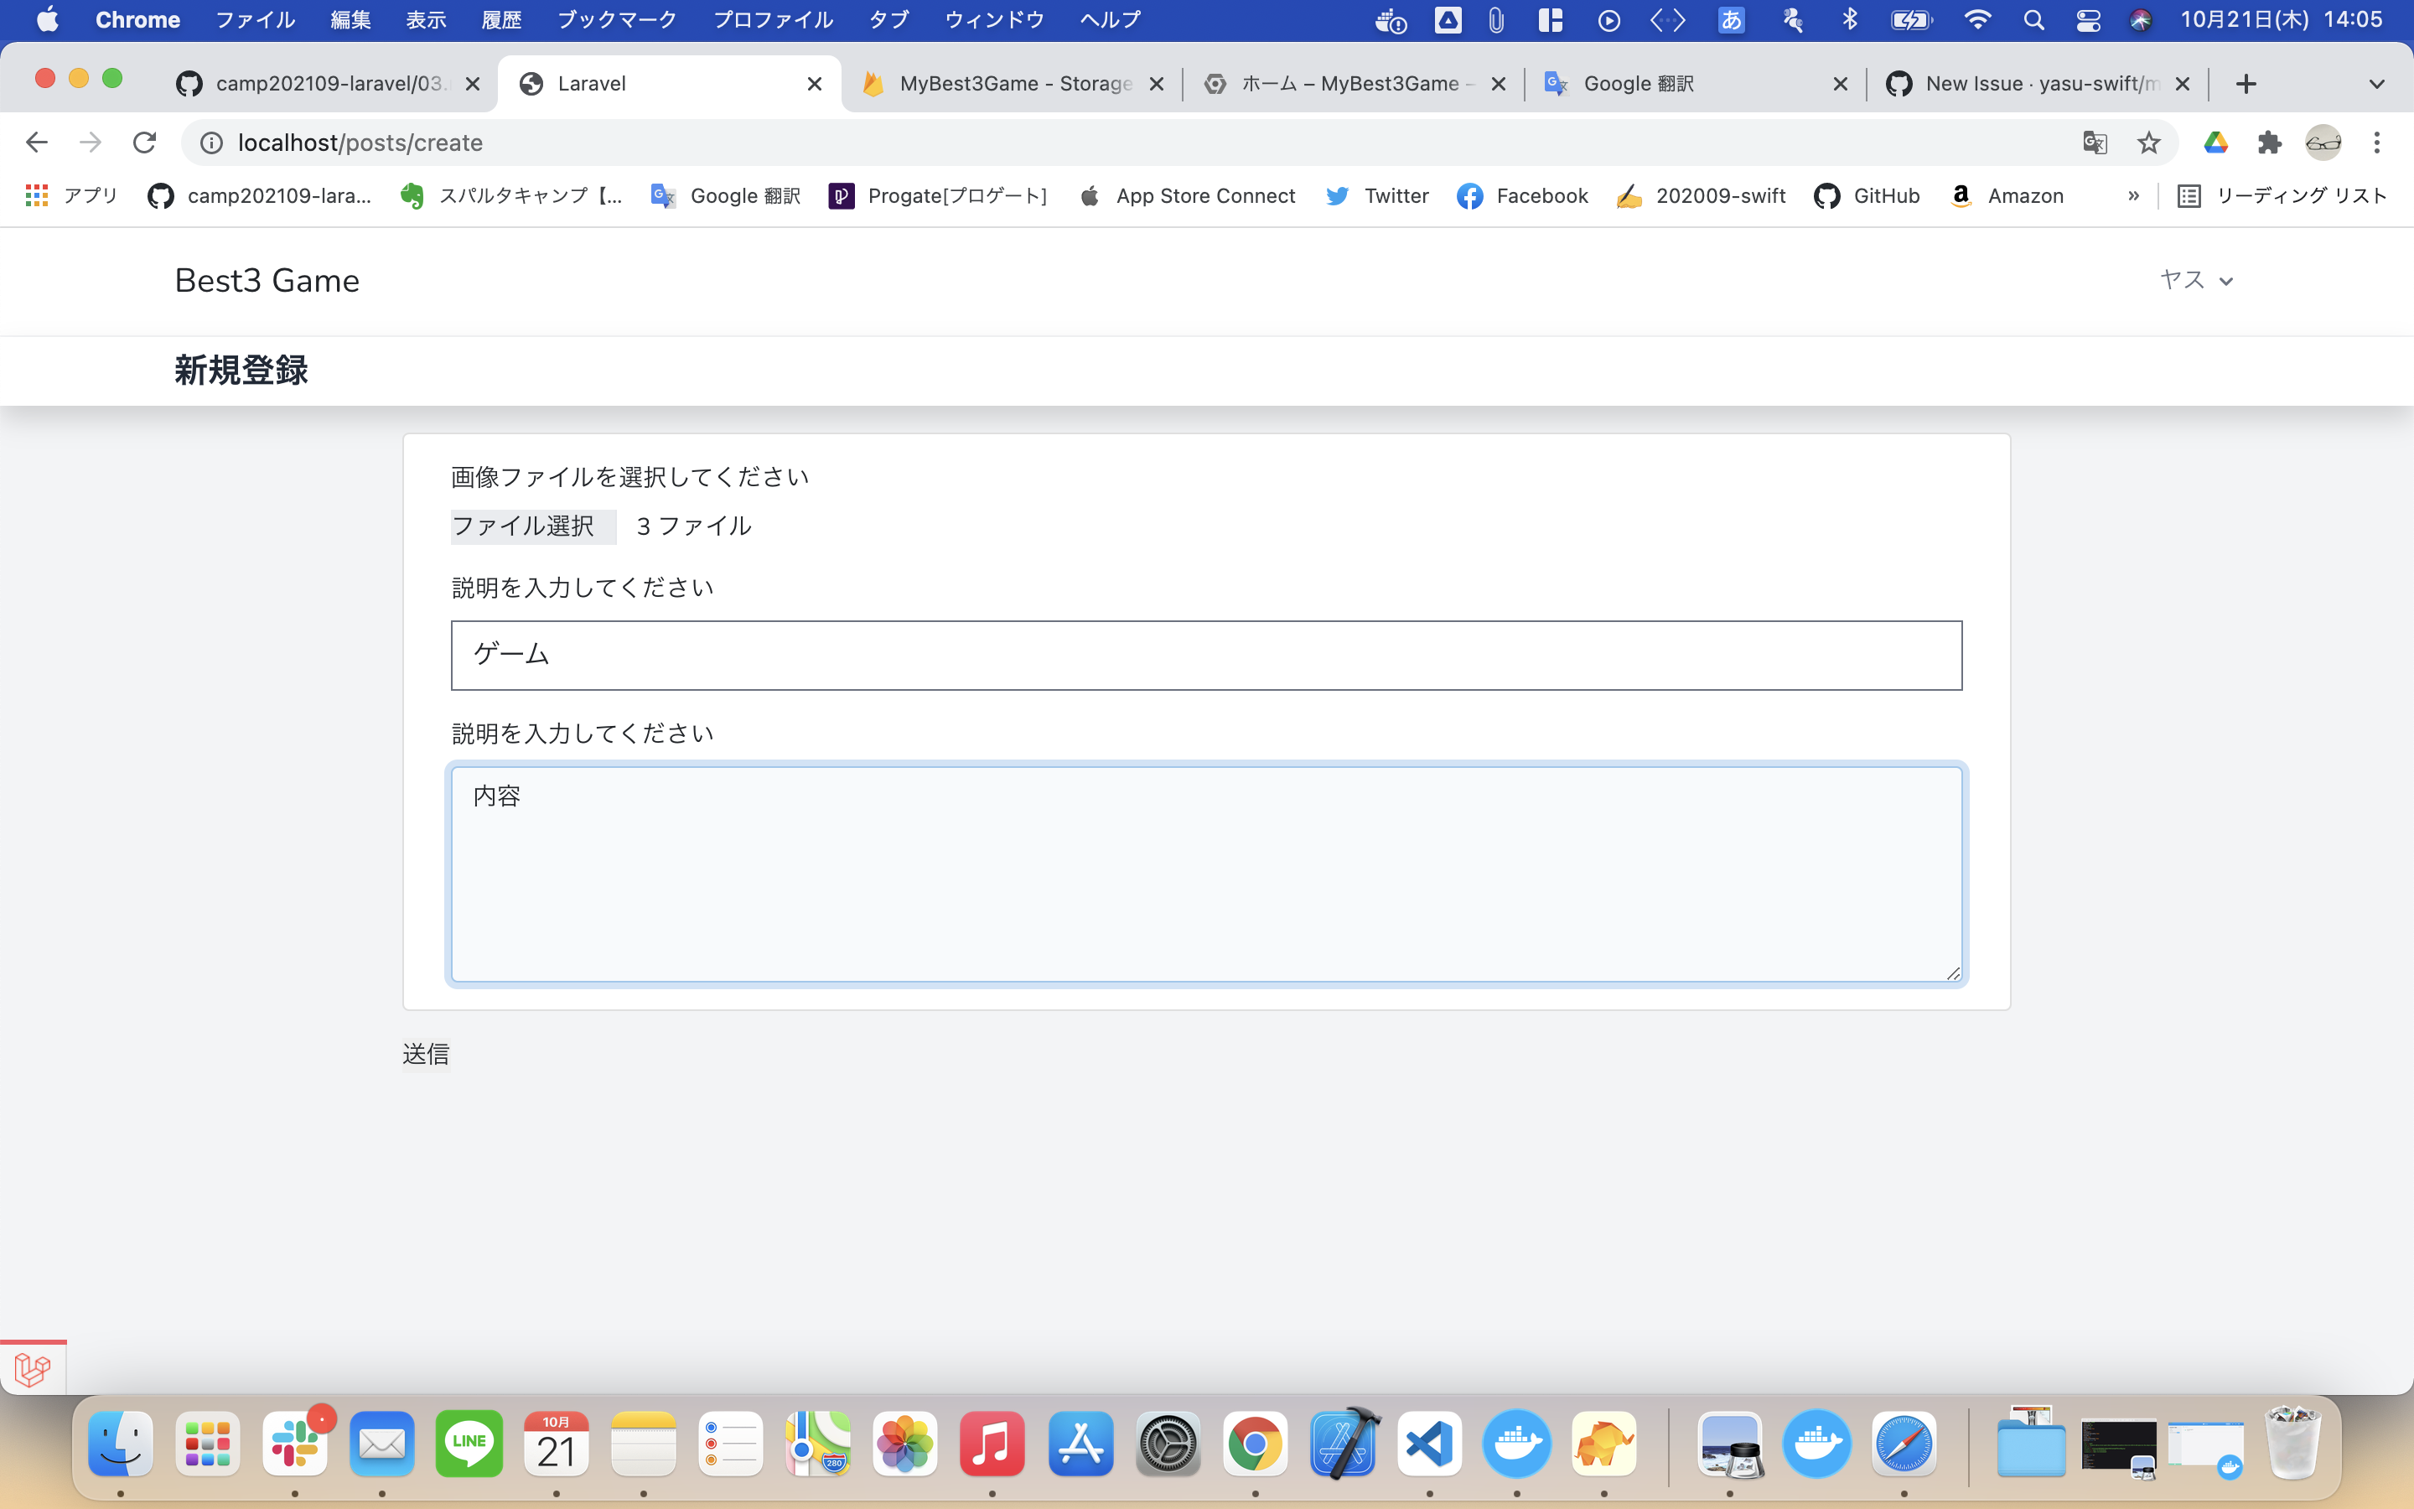2414x1509 pixels.
Task: Click the title field containing ゲーム
Action: 1206,655
